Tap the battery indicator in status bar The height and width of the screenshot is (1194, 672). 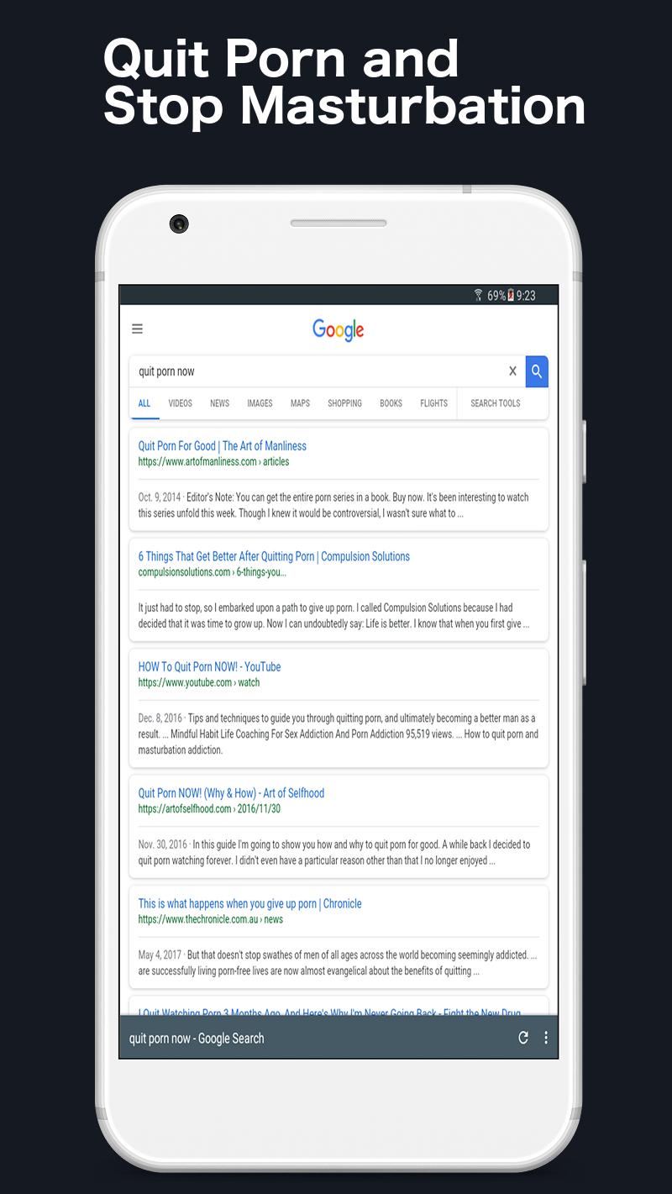click(511, 295)
